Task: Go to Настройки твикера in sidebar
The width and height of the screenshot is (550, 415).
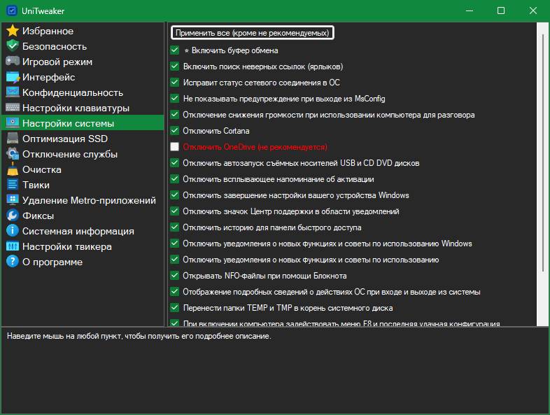Action: click(66, 246)
